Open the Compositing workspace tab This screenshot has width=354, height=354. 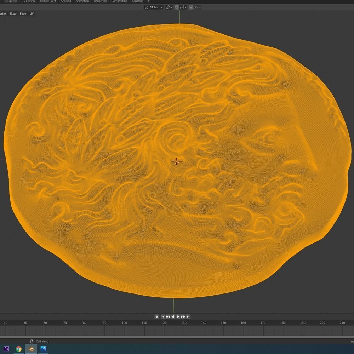tap(119, 1)
